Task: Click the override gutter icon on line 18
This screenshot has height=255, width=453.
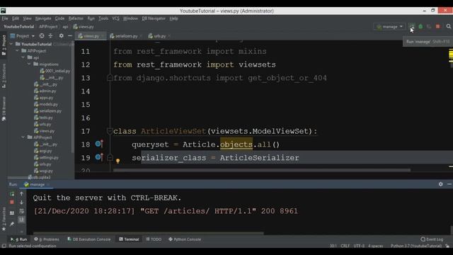Action: (x=99, y=144)
